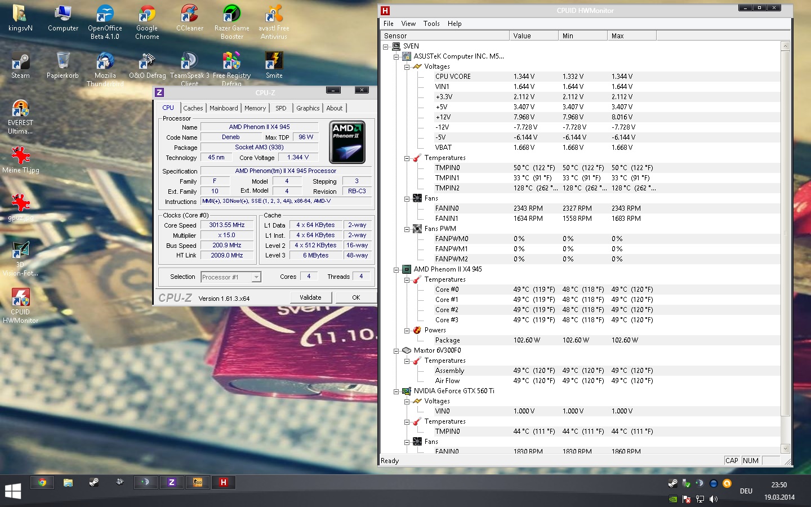This screenshot has width=811, height=507.
Task: Open the HWMonitor Help menu
Action: click(454, 24)
